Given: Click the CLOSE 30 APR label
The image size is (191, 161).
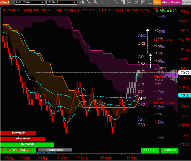Looking at the screenshot, I should (164, 40).
